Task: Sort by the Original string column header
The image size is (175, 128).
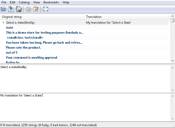Action: 42,17
